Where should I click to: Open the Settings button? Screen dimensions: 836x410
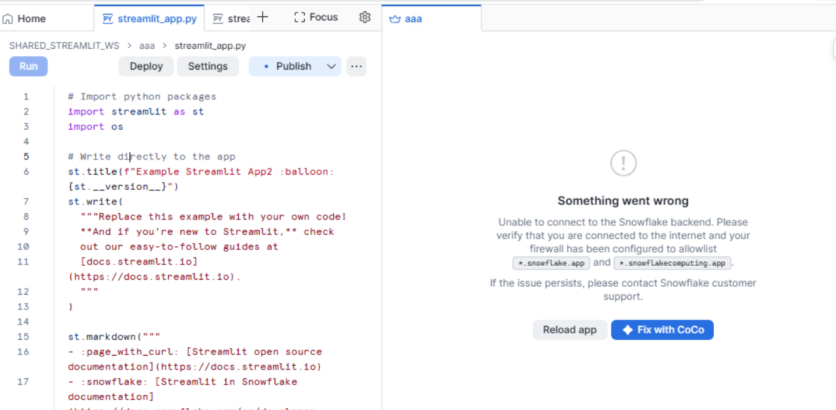pos(208,66)
